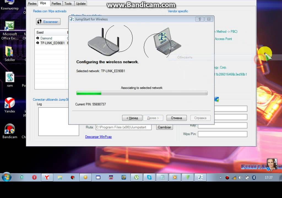Open the Perfiles tab
The image size is (282, 198).
(x=56, y=4)
